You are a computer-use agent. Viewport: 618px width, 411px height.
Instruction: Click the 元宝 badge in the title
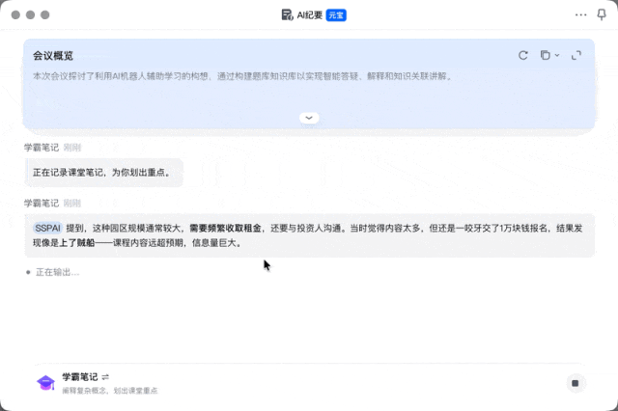point(336,15)
